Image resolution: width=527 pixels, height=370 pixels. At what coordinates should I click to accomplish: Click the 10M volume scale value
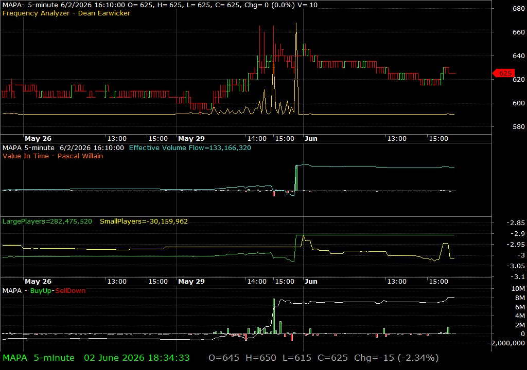(518, 288)
